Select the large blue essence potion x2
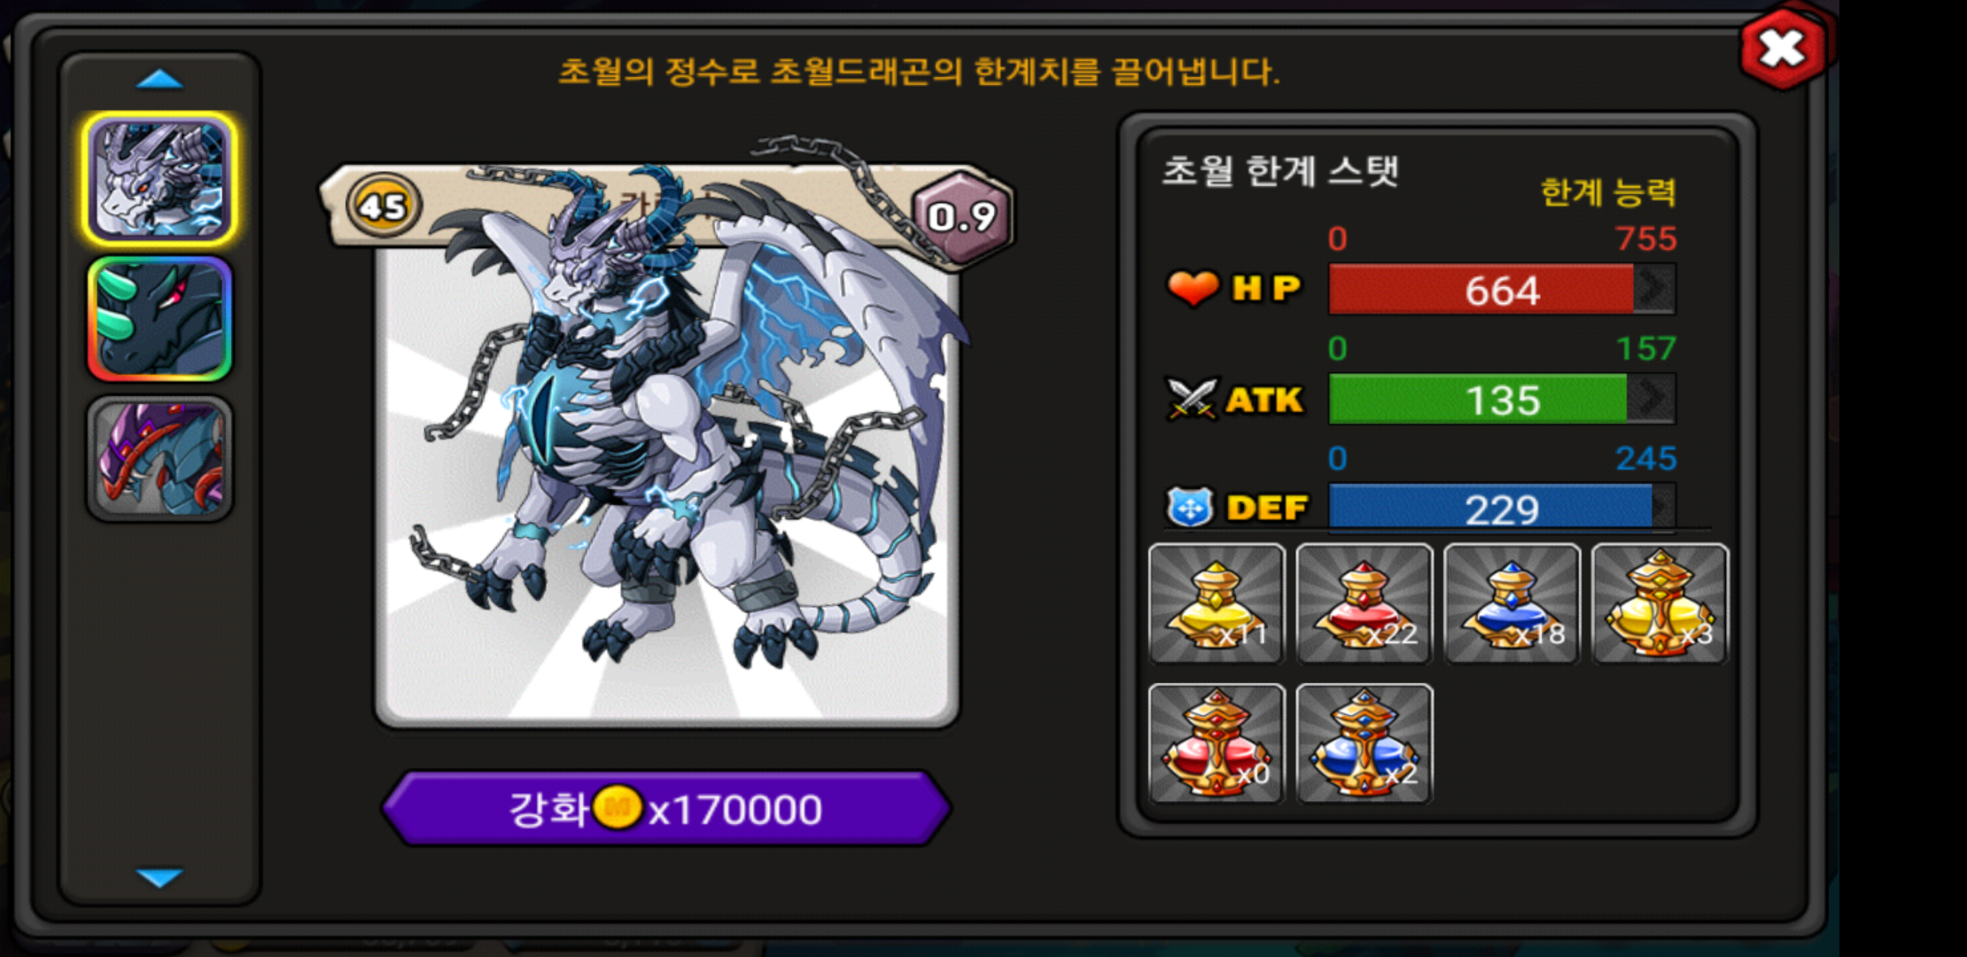The image size is (1967, 957). click(1364, 743)
